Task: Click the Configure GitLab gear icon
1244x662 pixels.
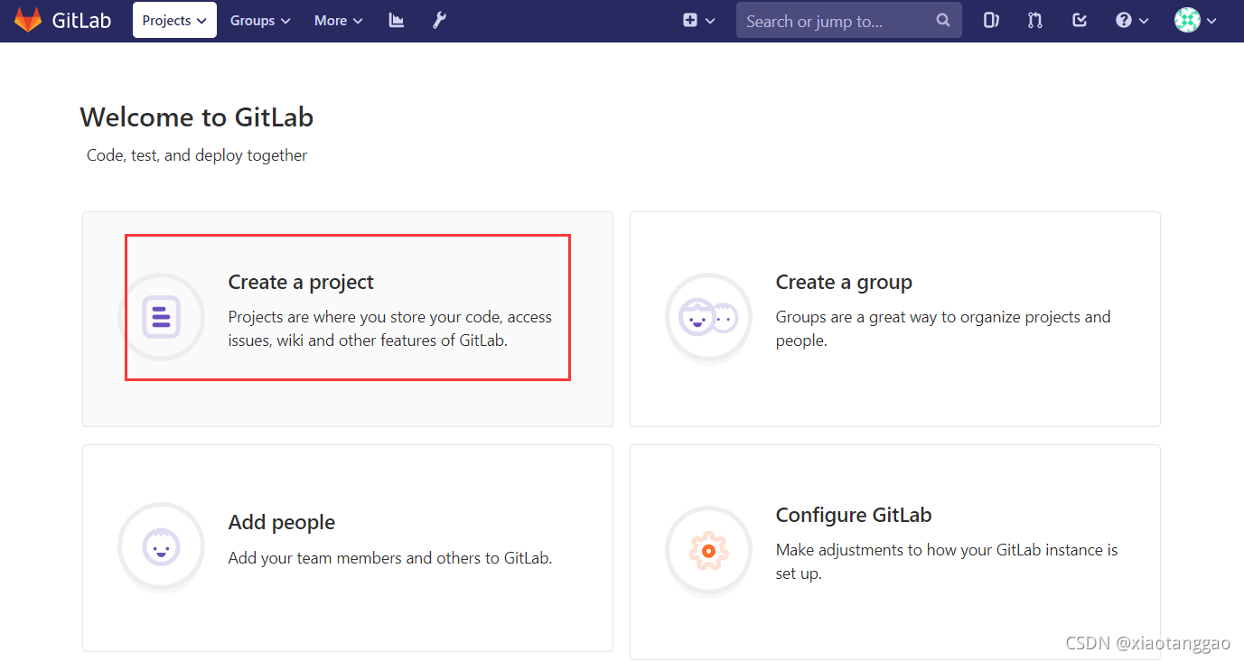Action: pyautogui.click(x=709, y=550)
